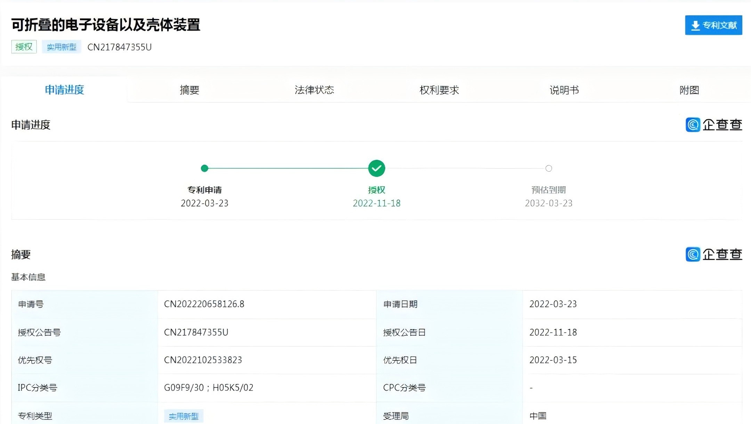Click the 摘要 section heading
This screenshot has width=751, height=424.
click(x=21, y=254)
